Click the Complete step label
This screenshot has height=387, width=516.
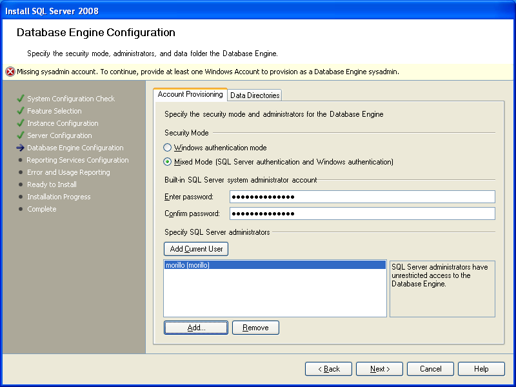point(42,209)
